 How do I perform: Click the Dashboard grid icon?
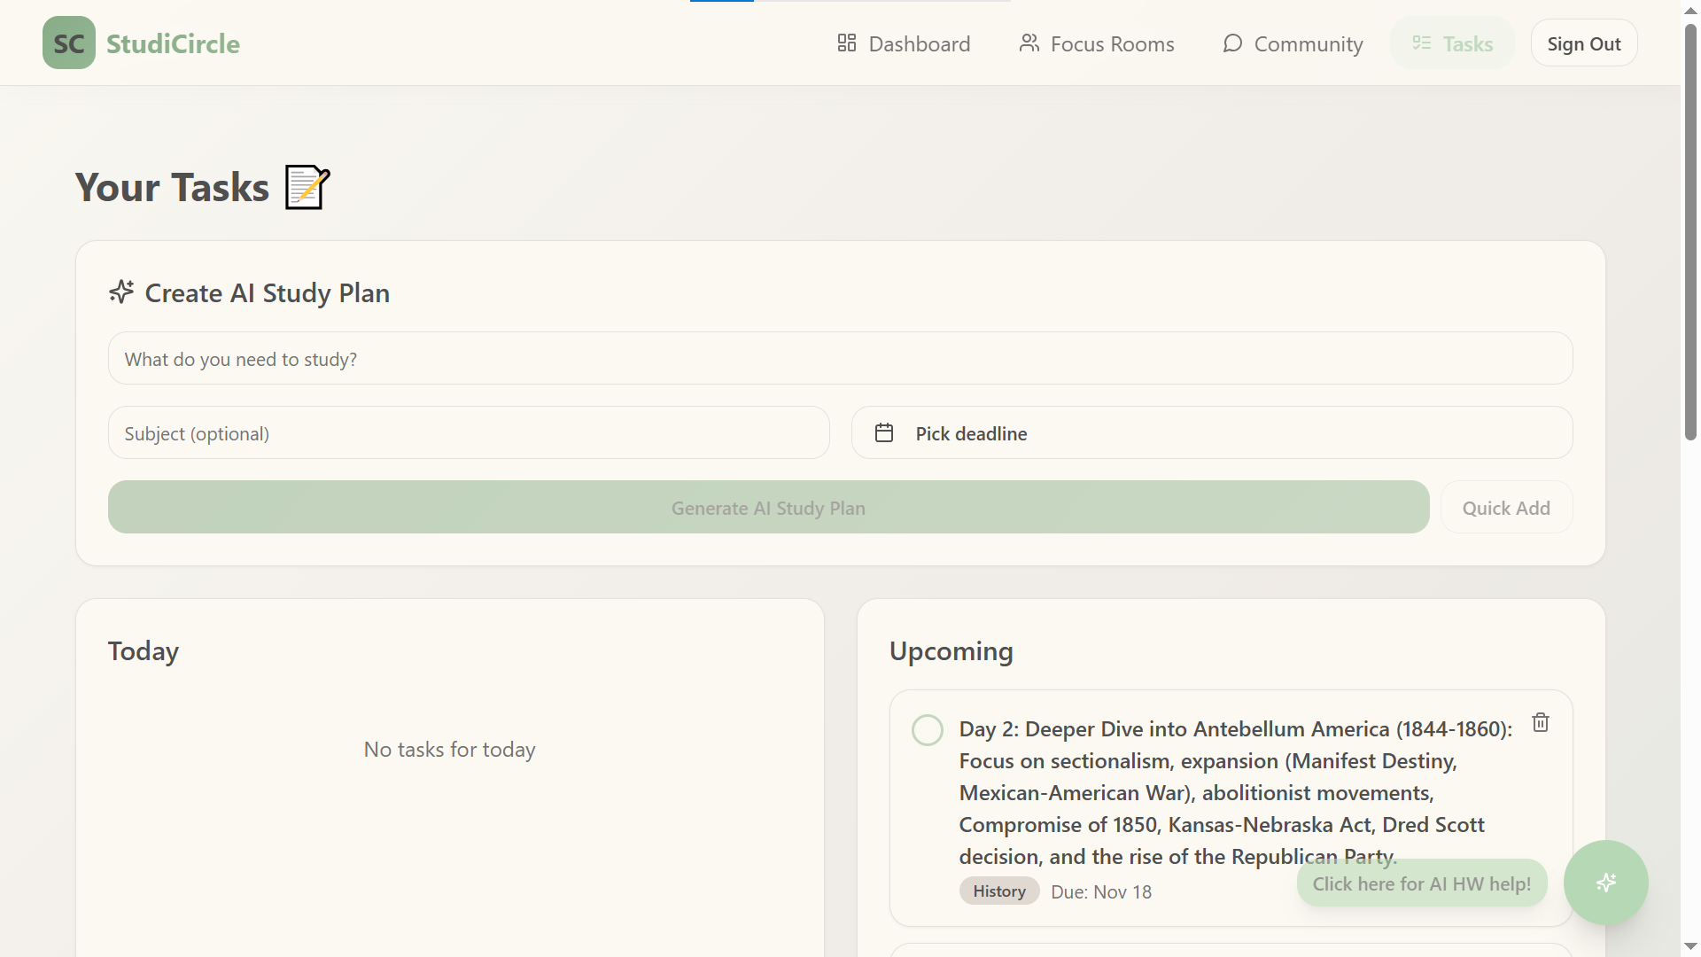point(846,43)
